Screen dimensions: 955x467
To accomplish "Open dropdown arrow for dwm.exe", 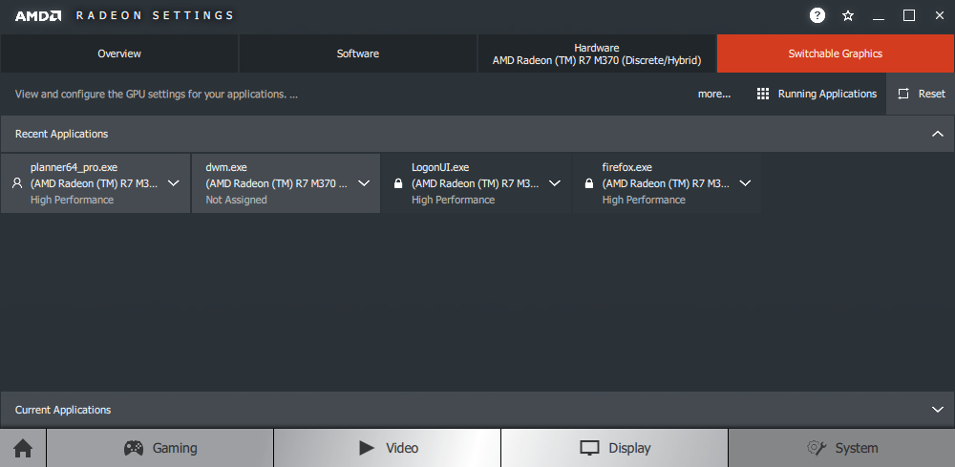I will (364, 183).
